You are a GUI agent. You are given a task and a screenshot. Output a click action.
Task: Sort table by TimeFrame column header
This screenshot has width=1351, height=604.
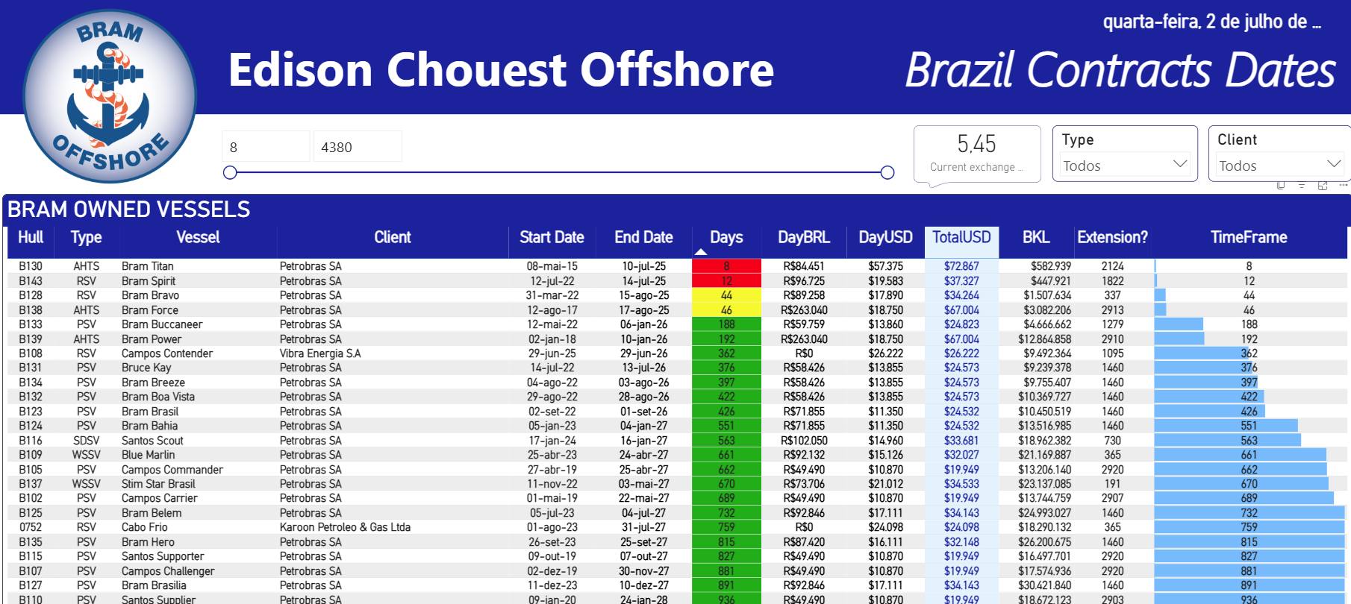pos(1249,237)
